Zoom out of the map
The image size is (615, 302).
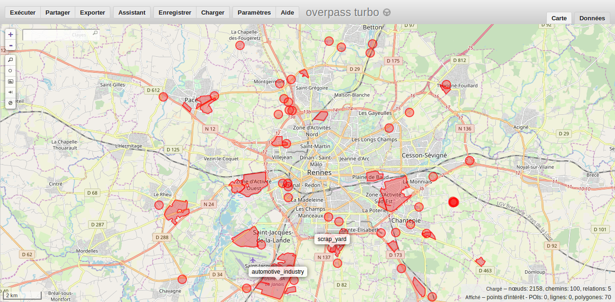(10, 45)
